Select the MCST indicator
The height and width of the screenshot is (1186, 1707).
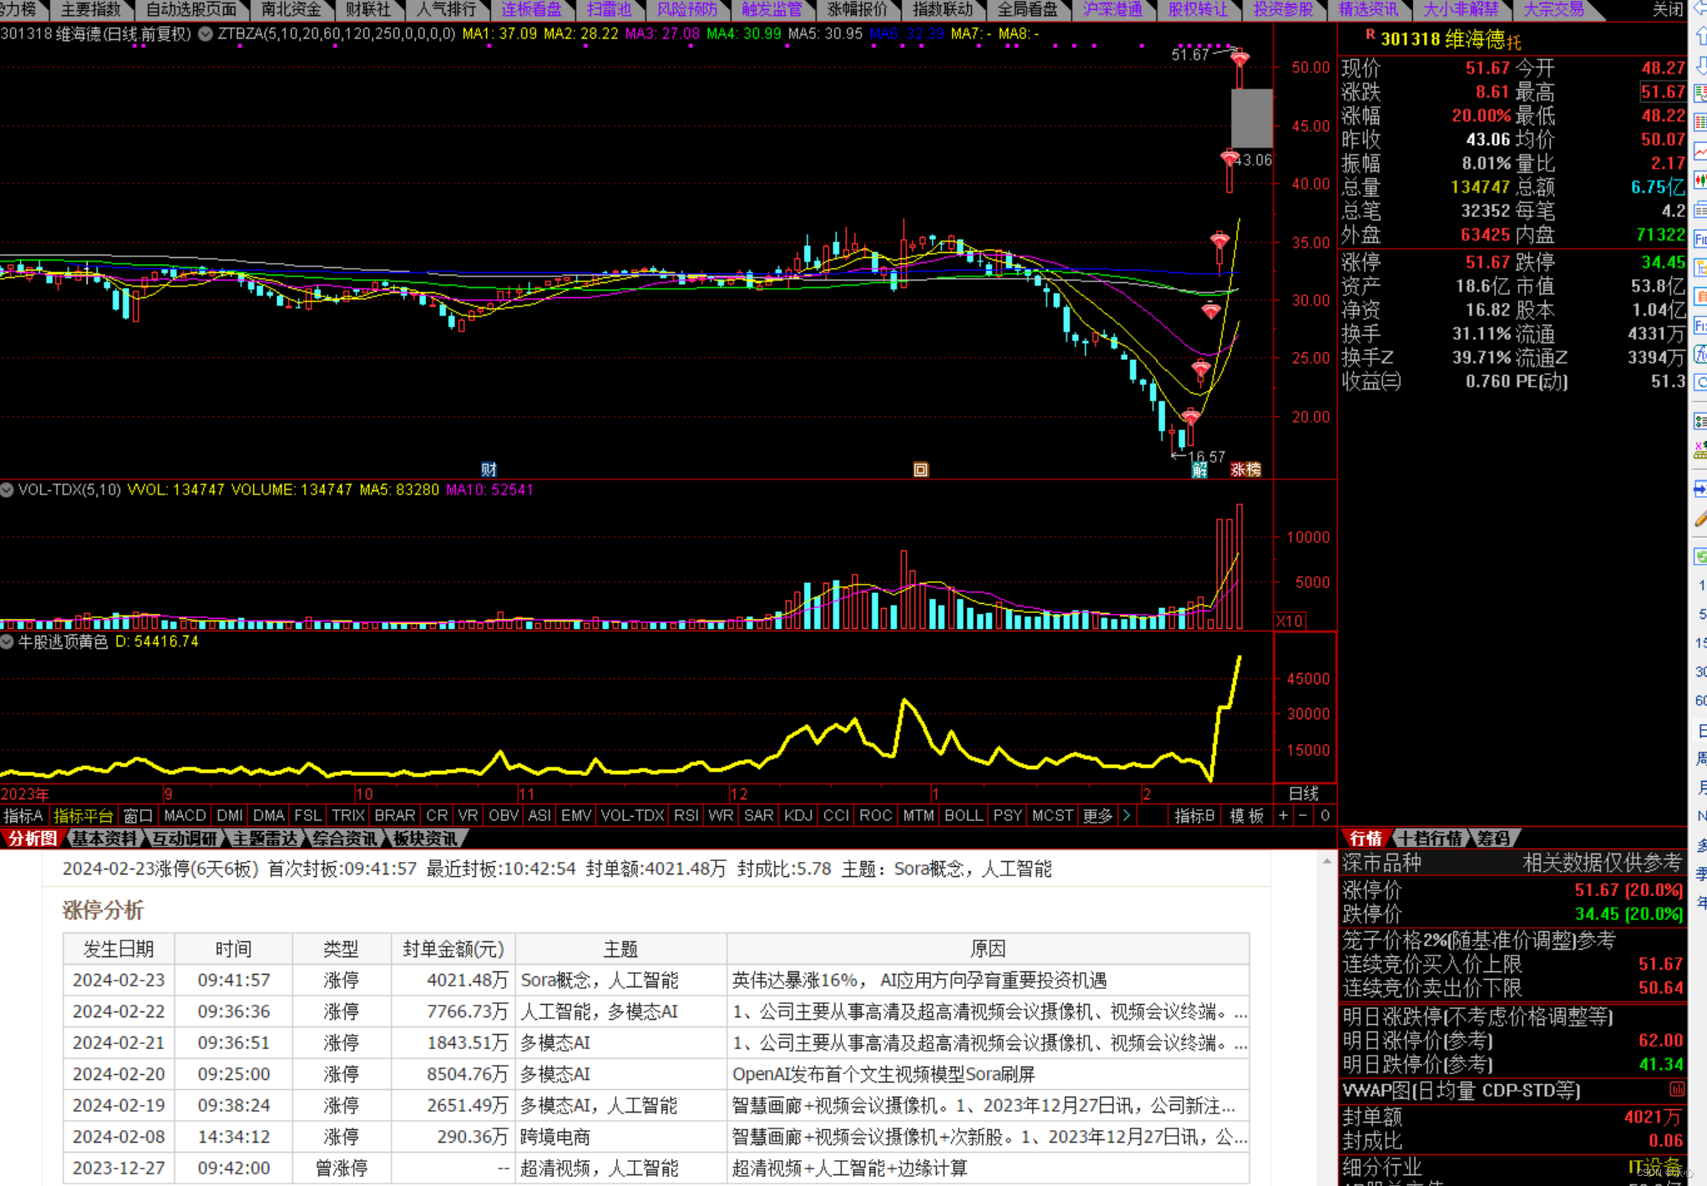point(1052,815)
